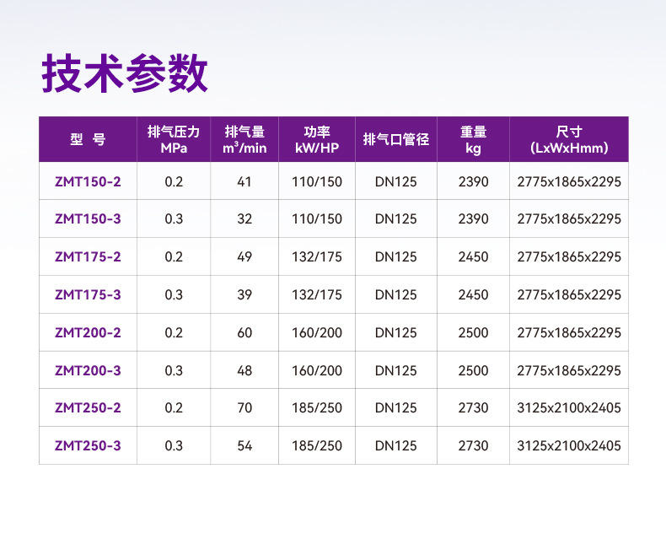Select DN125 in ZMT150-2 row
Screen dimensions: 666x555
396,181
